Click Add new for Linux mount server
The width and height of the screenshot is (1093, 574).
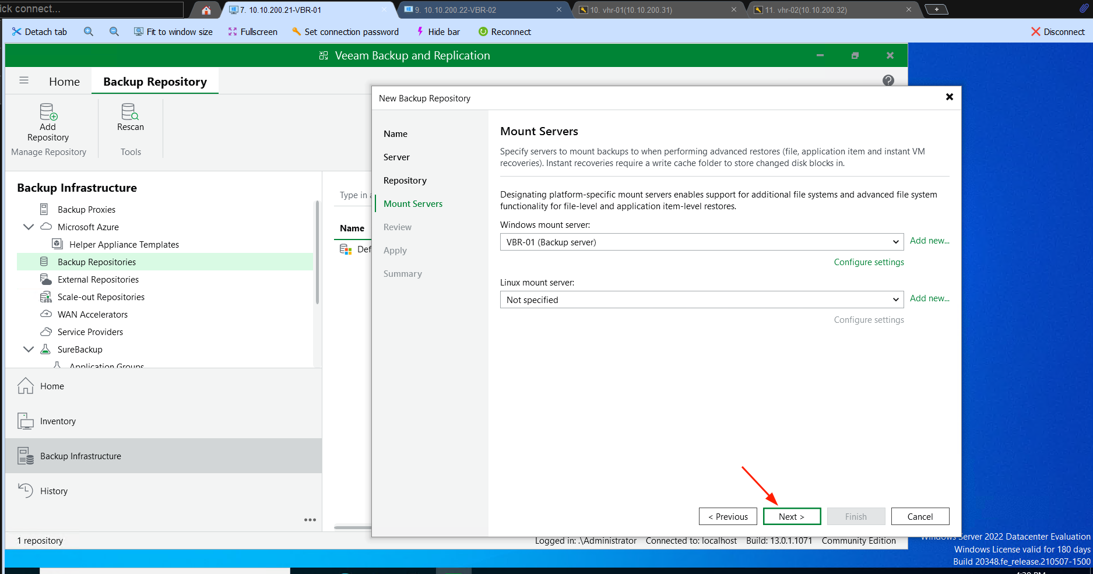click(929, 298)
